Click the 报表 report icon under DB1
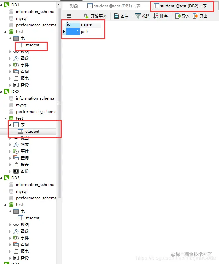 click(16, 78)
